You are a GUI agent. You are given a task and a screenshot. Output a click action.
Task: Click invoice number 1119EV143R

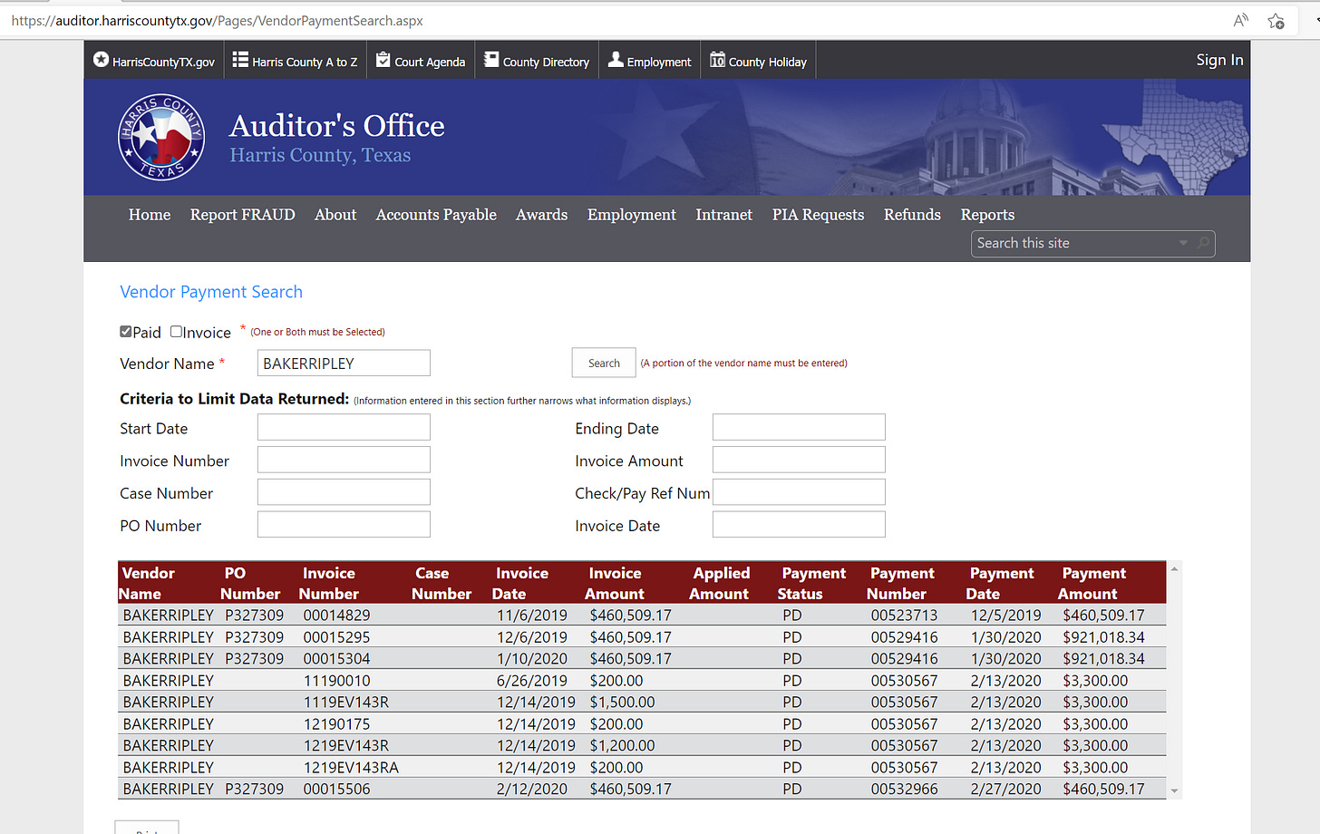coord(346,703)
